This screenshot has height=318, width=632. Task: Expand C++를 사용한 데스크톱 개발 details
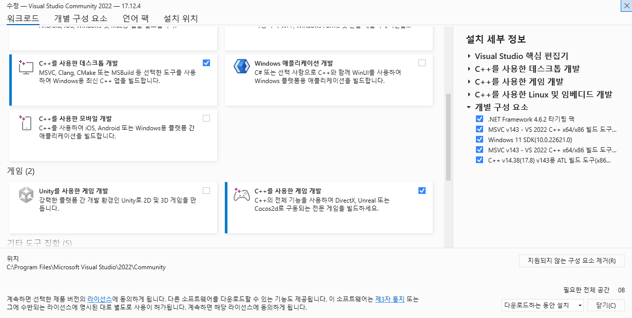(x=469, y=69)
